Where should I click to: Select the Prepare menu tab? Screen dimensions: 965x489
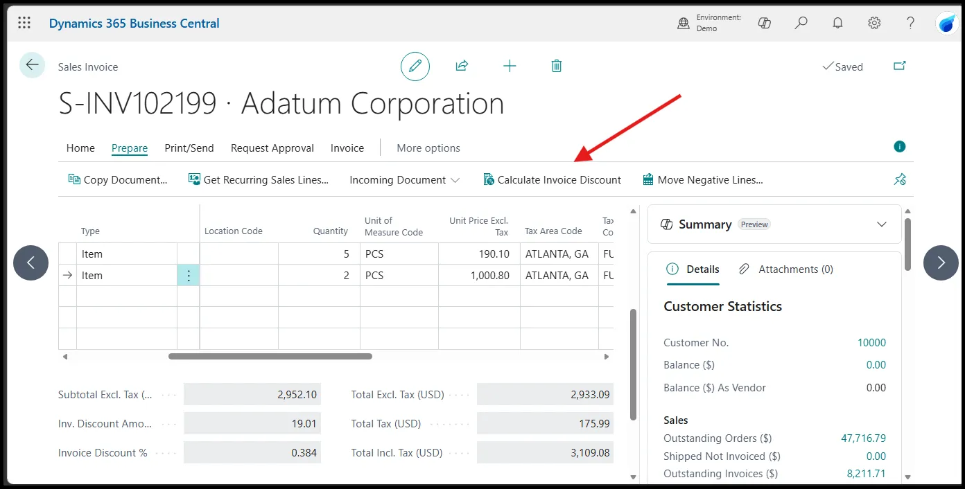tap(130, 148)
